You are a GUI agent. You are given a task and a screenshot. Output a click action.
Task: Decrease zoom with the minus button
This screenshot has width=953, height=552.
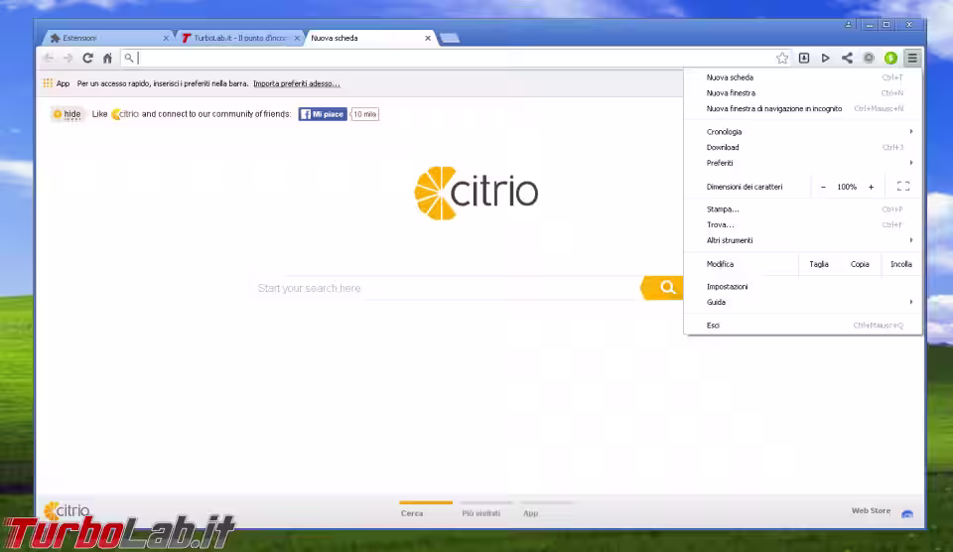pos(823,187)
